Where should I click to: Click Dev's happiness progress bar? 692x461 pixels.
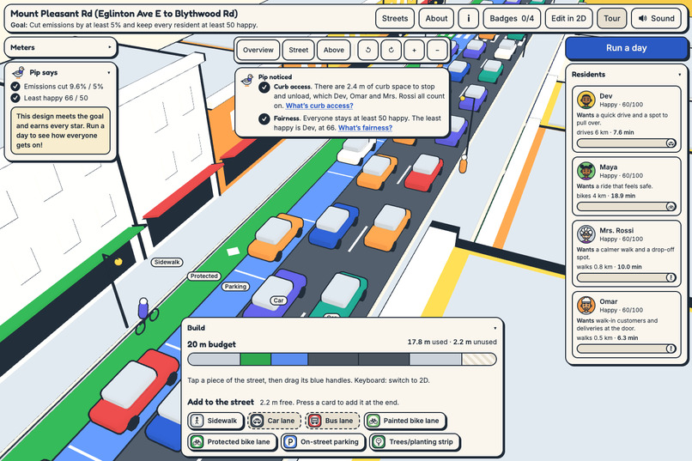pyautogui.click(x=626, y=143)
